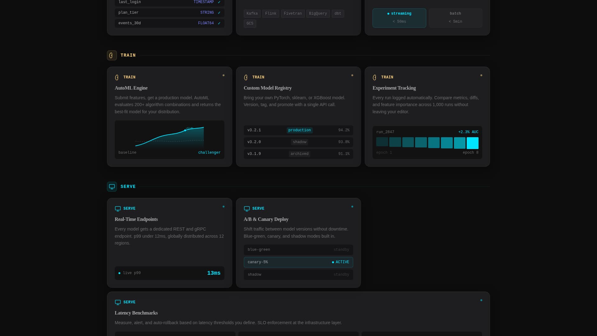Open the v3.2.1 production model row
Image resolution: width=597 pixels, height=336 pixels.
tap(298, 130)
